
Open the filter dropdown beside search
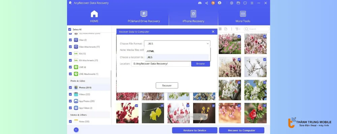[238, 29]
